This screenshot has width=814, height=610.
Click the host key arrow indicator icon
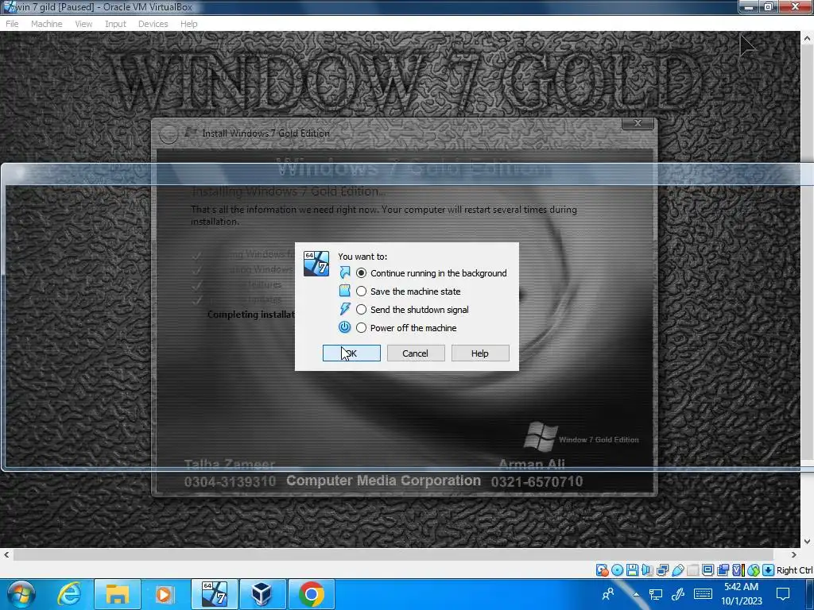(x=769, y=570)
